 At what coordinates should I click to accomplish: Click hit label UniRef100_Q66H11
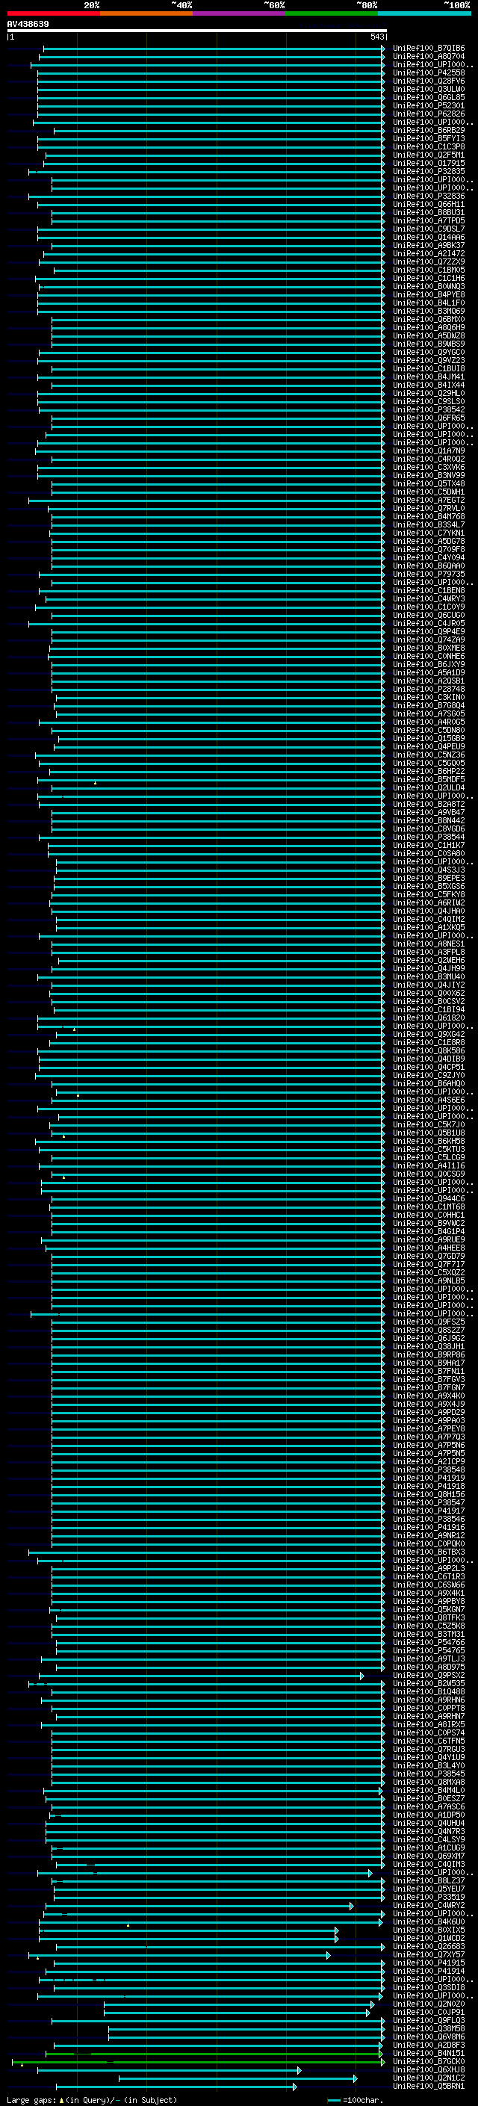tap(429, 205)
